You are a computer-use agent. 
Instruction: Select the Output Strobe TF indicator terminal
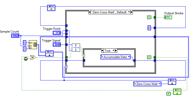(168, 17)
